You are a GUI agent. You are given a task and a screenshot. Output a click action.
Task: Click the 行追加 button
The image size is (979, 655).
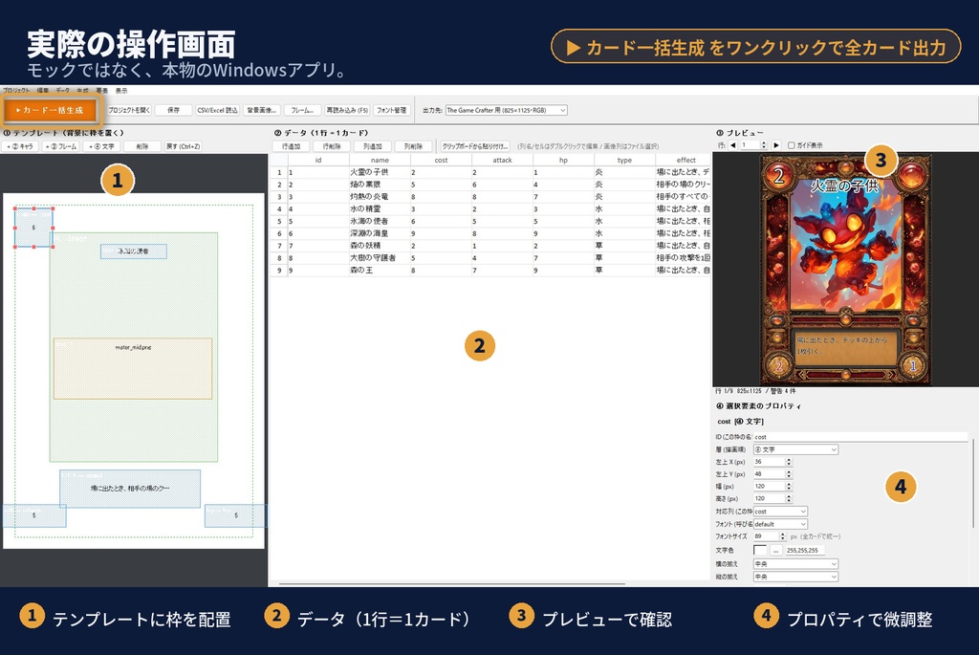pyautogui.click(x=291, y=146)
